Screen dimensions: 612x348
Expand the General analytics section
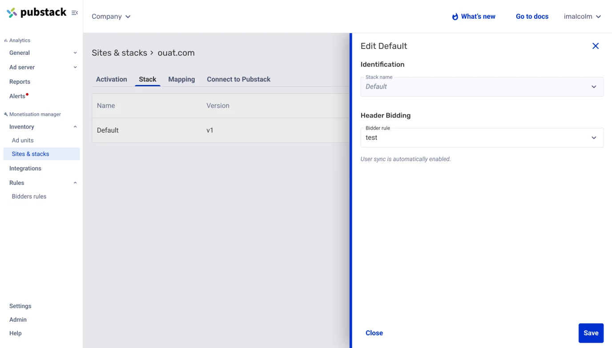[75, 53]
